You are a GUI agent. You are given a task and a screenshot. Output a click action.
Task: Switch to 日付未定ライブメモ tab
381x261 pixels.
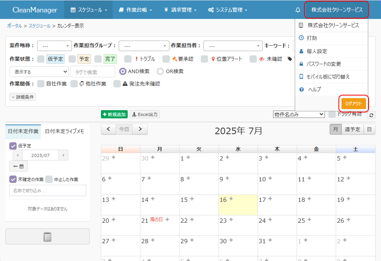(x=65, y=131)
